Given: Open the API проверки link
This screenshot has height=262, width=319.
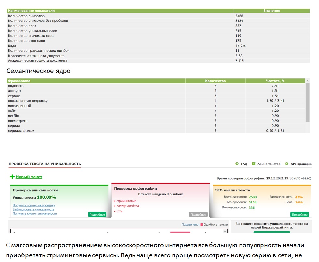Looking at the screenshot, I should [301, 164].
